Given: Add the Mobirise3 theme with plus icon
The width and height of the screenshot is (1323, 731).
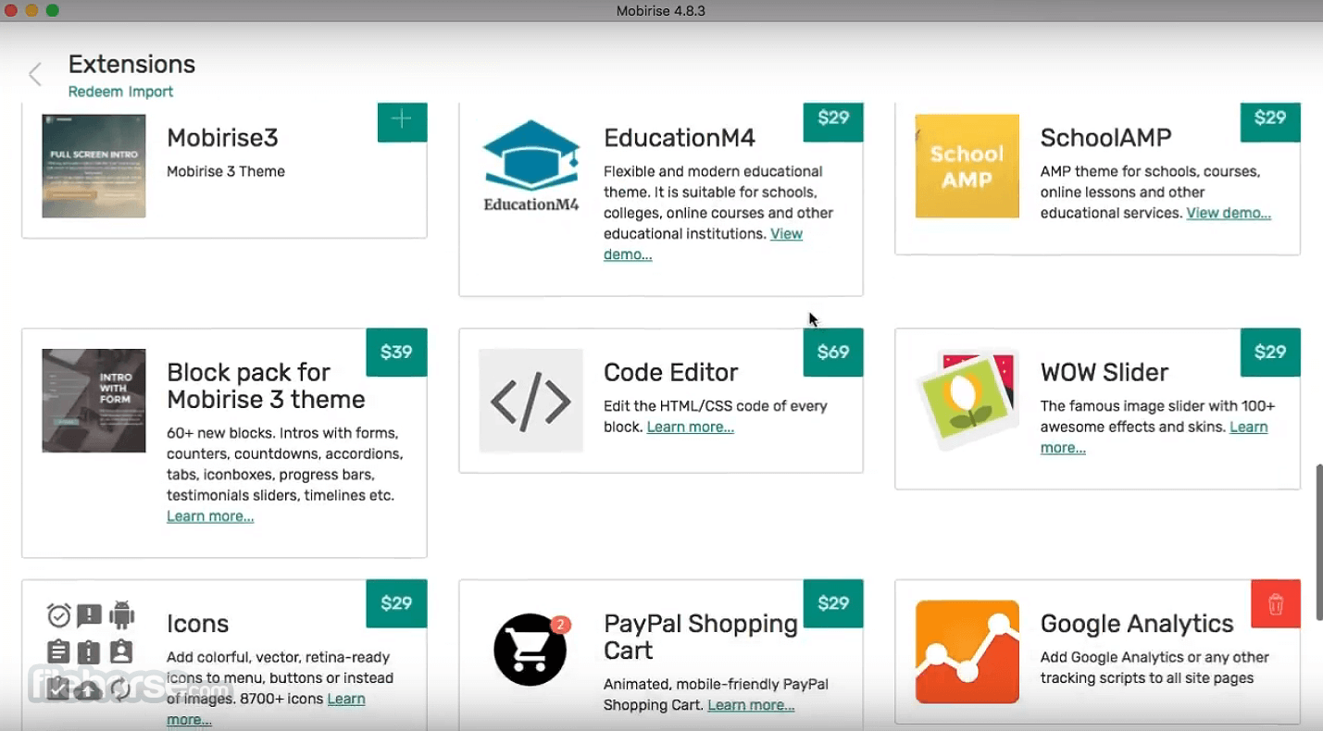Looking at the screenshot, I should click(x=402, y=122).
